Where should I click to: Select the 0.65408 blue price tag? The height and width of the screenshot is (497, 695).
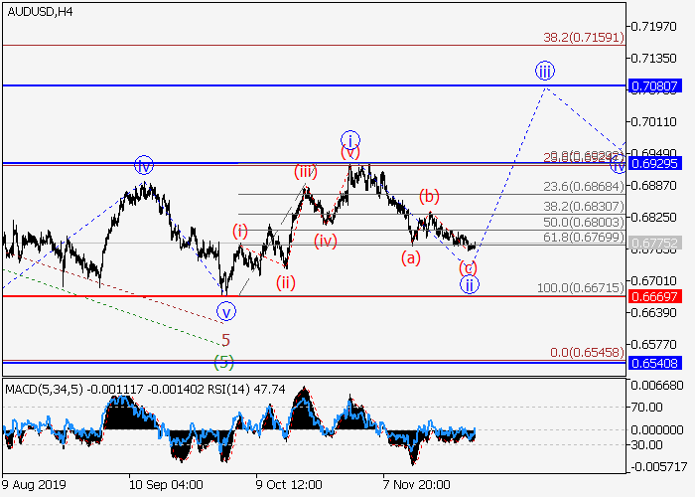tap(654, 363)
